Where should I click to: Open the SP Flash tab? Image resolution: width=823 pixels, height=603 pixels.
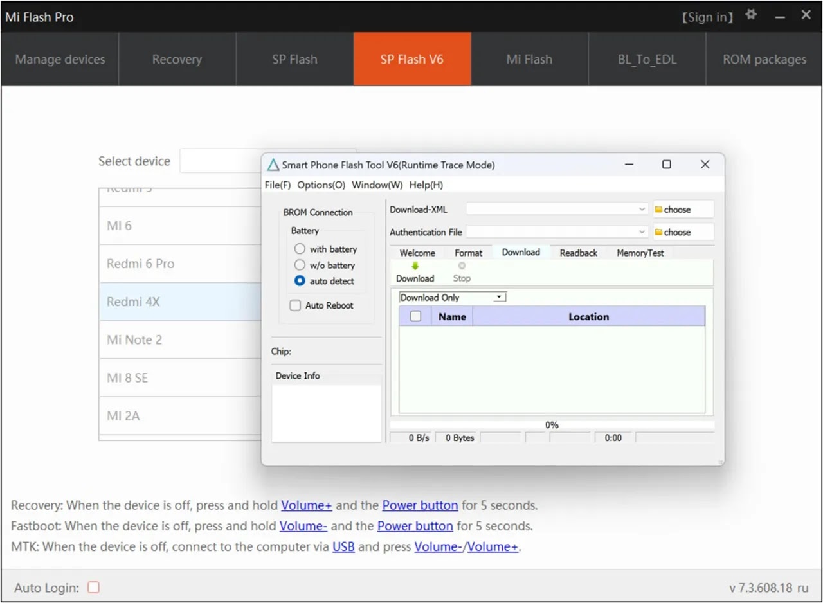click(294, 59)
